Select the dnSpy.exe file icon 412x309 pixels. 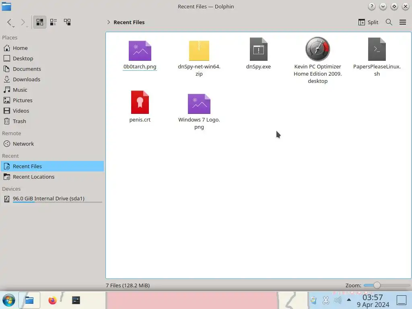click(x=259, y=49)
